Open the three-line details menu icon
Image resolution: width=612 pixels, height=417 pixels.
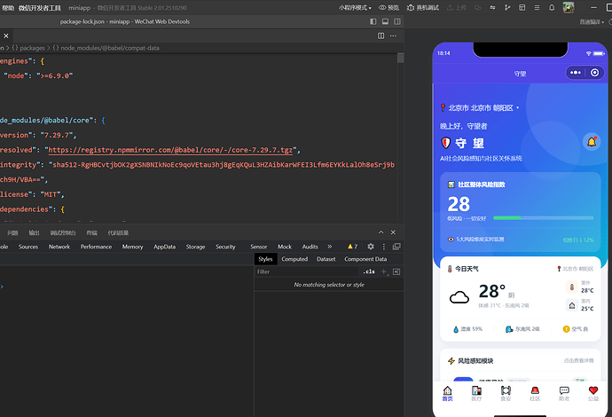click(x=537, y=8)
